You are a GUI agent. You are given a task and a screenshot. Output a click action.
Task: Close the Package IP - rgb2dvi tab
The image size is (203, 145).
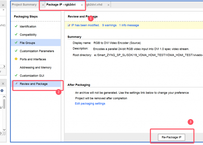coord(82,5)
